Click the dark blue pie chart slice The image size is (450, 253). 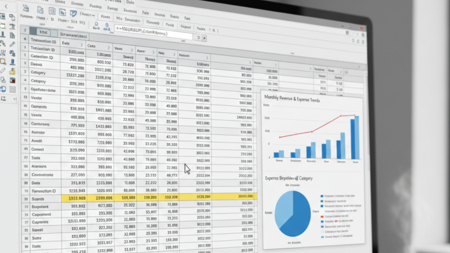click(298, 218)
